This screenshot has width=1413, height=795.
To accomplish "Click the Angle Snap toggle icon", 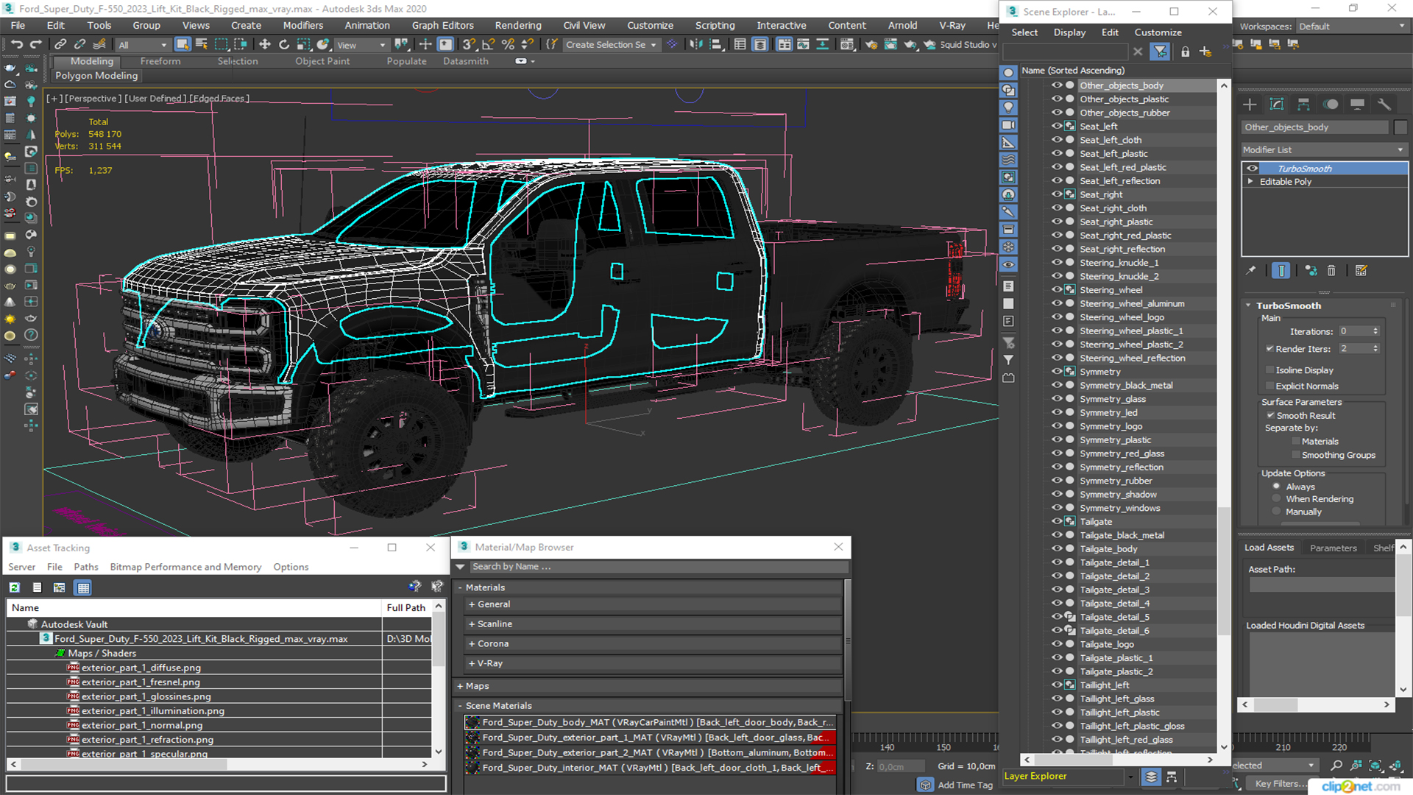I will (x=489, y=45).
